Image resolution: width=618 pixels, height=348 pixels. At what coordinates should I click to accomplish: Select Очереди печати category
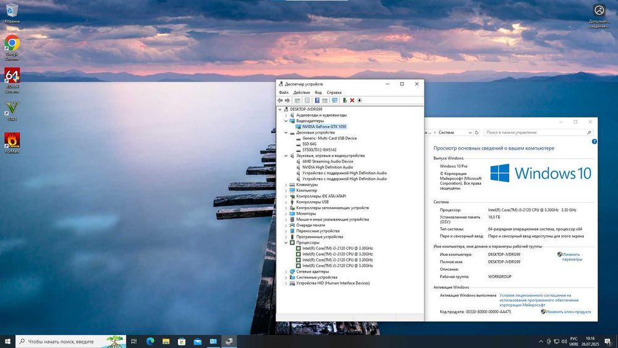coord(311,225)
